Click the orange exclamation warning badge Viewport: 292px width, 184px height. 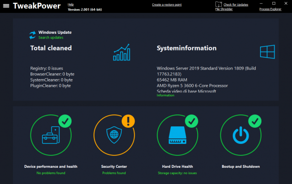coord(128,121)
